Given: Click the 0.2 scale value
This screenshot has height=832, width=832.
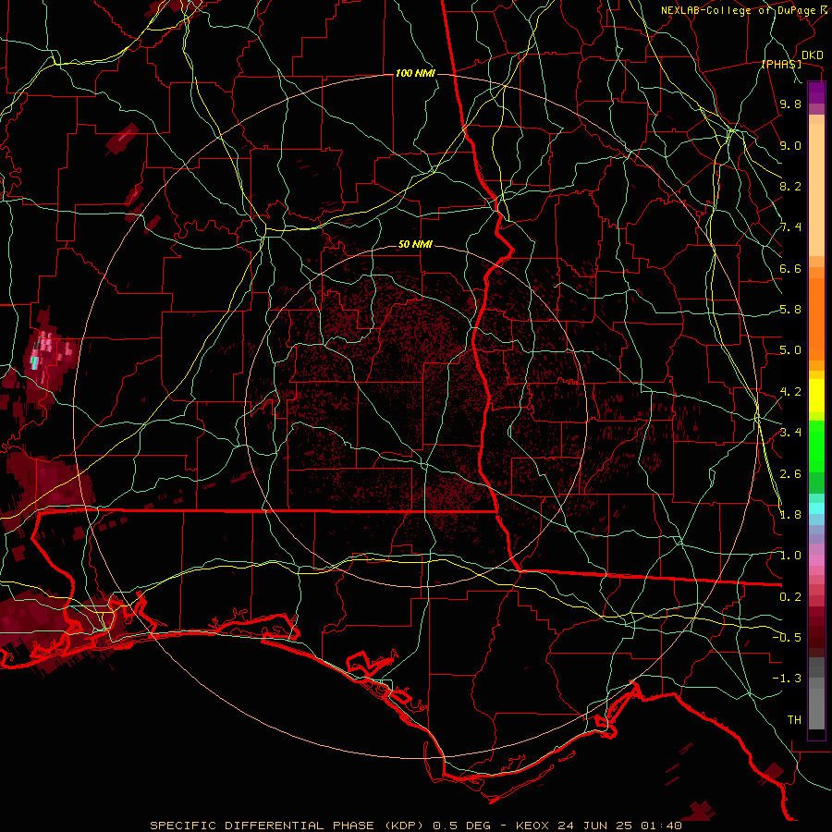Looking at the screenshot, I should click(790, 597).
